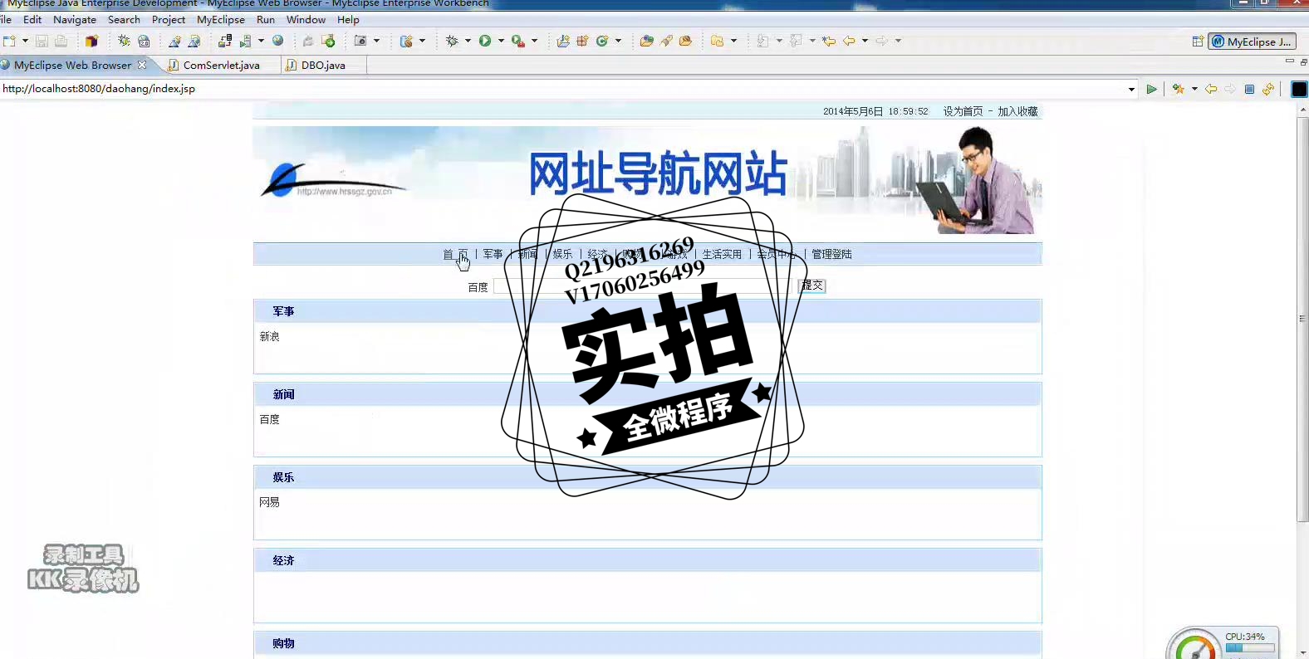Click the 提交 search button
This screenshot has width=1309, height=659.
pos(812,286)
